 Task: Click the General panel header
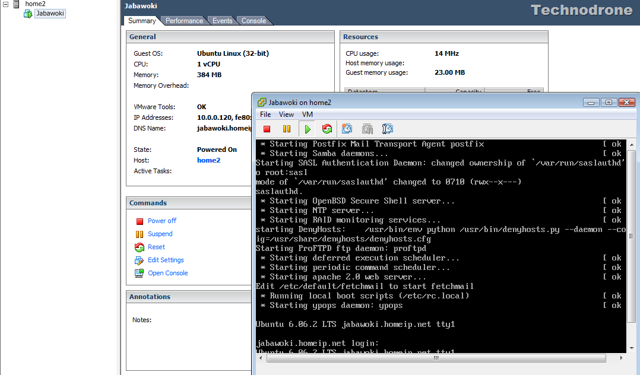tap(230, 37)
